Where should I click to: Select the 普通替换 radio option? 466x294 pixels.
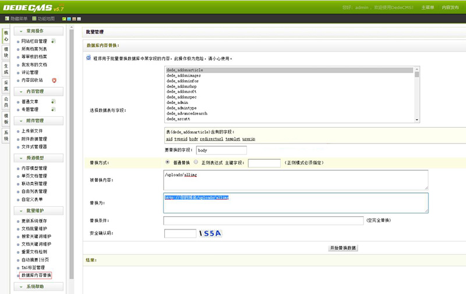168,163
